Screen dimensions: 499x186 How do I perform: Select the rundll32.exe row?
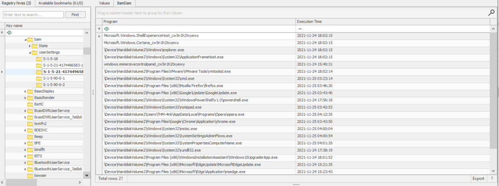tap(296, 150)
